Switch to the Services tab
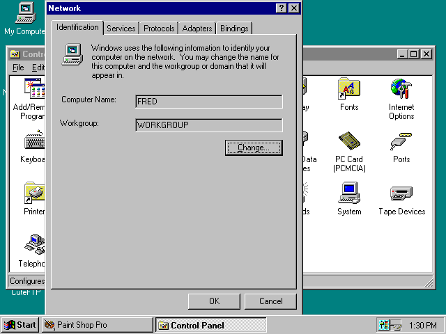The width and height of the screenshot is (446, 334). [121, 29]
